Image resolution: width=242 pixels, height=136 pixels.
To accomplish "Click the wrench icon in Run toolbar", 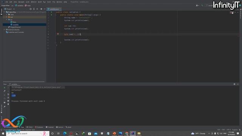I will pos(5,91).
